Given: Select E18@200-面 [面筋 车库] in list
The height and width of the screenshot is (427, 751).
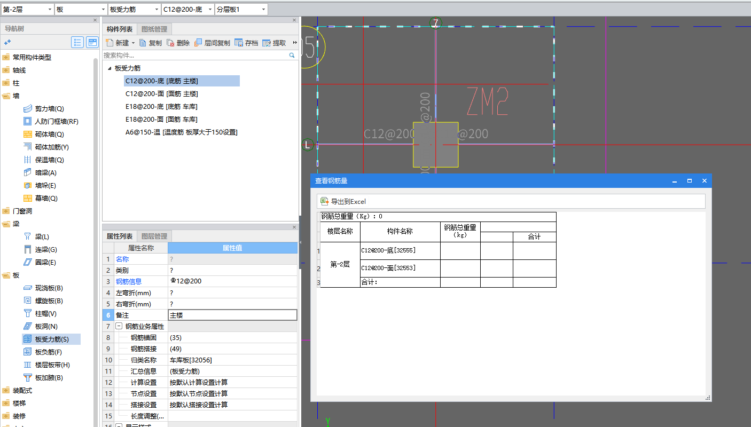Looking at the screenshot, I should tap(161, 119).
